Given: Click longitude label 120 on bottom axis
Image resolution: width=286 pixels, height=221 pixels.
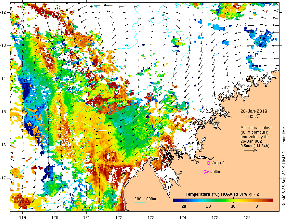Looking at the screenshot, I should 55,217.
